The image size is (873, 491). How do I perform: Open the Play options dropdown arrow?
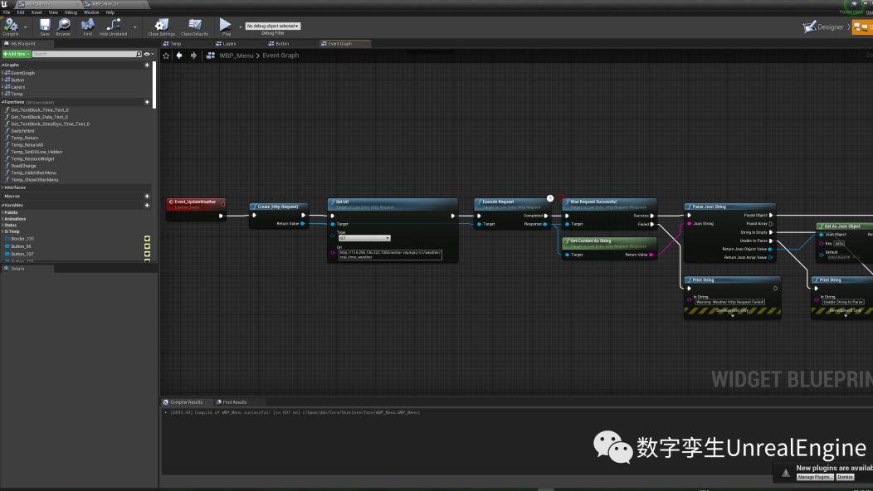[241, 27]
